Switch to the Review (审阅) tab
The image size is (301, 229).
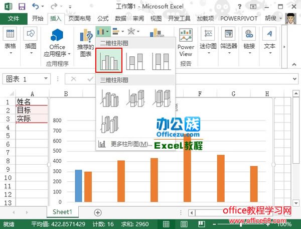click(x=138, y=19)
